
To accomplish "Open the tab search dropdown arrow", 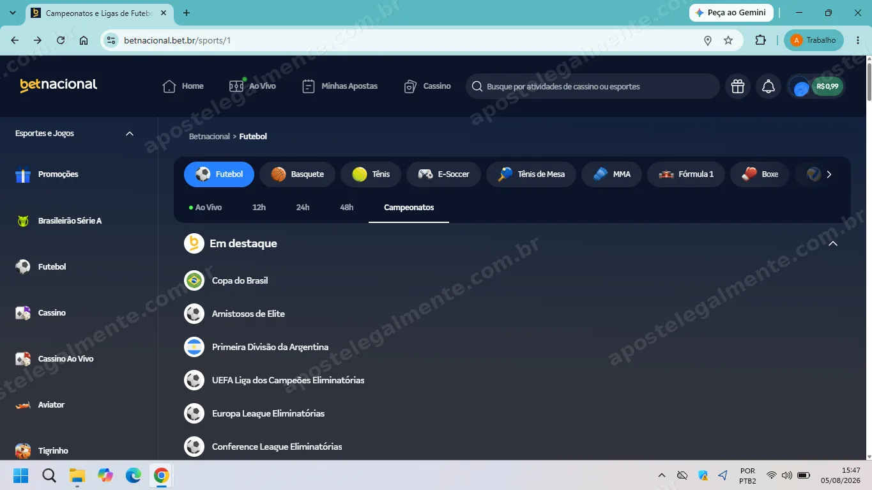I will tap(13, 13).
